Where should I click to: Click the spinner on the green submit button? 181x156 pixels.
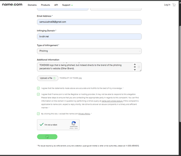(x=47, y=136)
